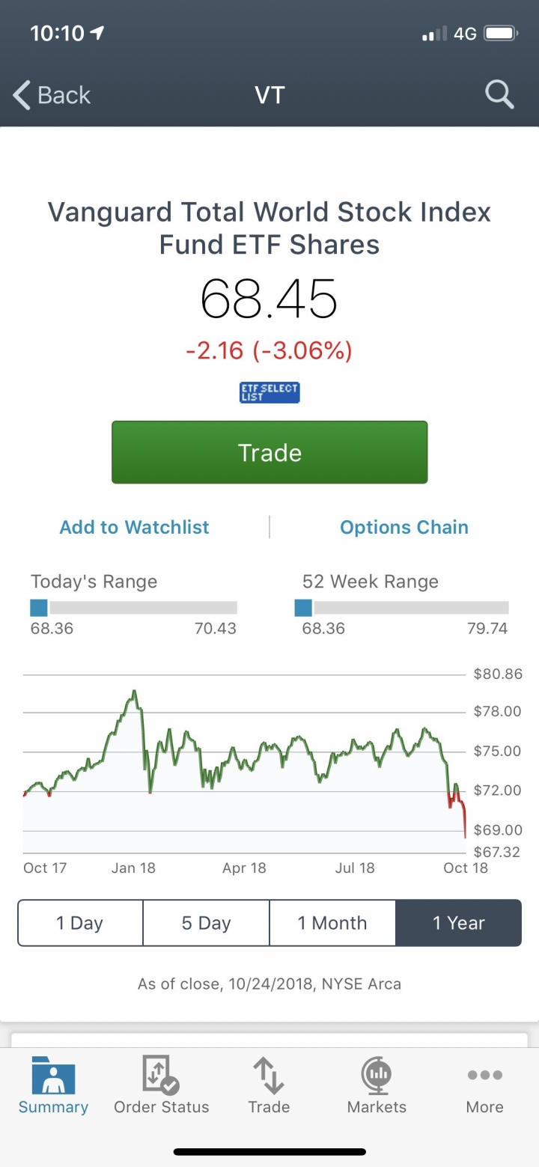
Task: Tap the More ellipsis icon
Action: pyautogui.click(x=484, y=1076)
